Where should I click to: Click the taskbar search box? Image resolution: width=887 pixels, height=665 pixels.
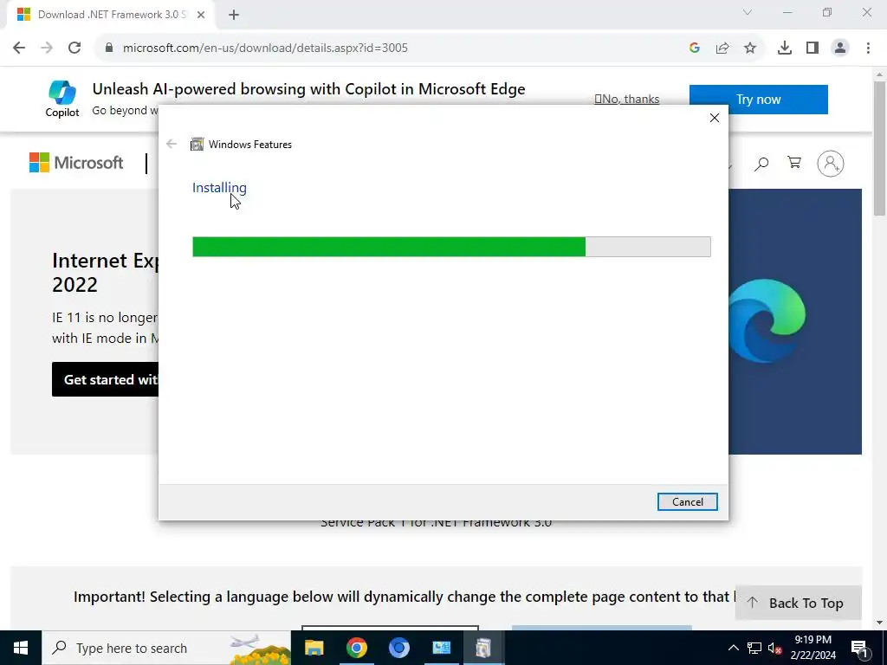166,648
